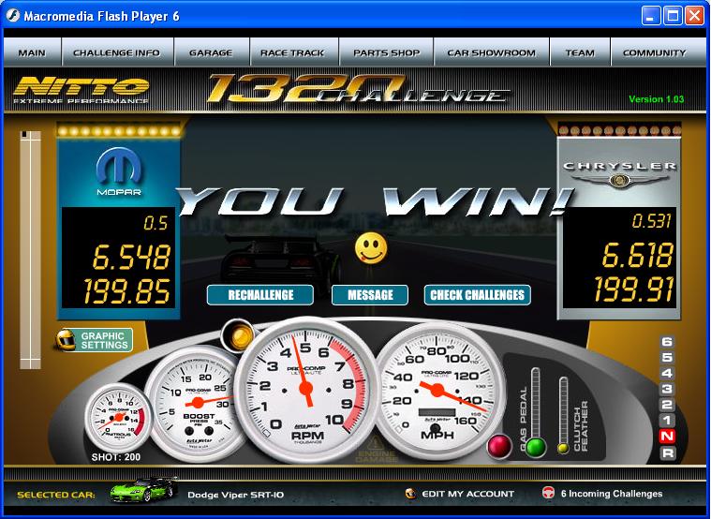Visit the CAR SHOWROOM tab
Image resolution: width=711 pixels, height=519 pixels.
point(492,52)
